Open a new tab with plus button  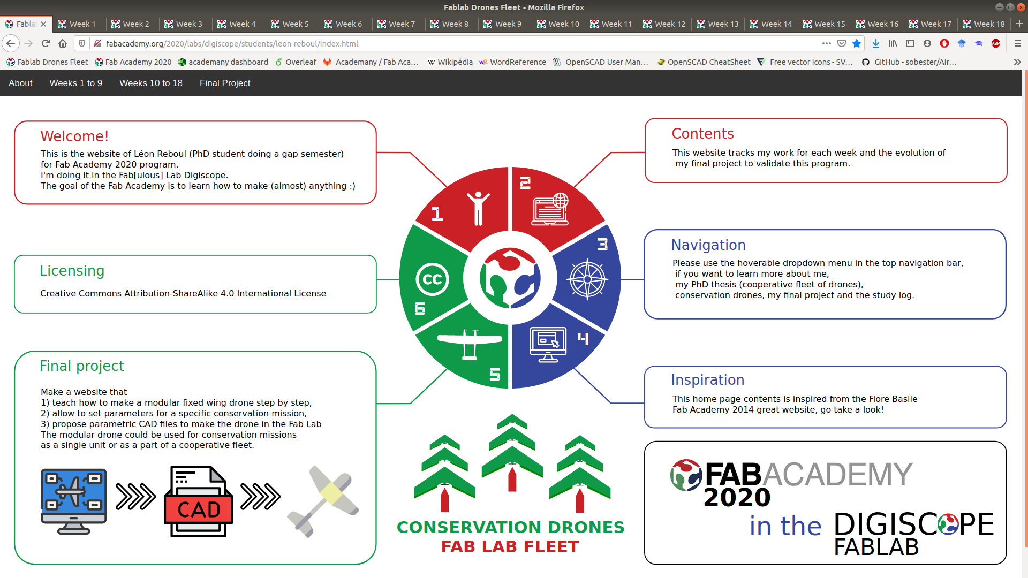[x=1019, y=24]
